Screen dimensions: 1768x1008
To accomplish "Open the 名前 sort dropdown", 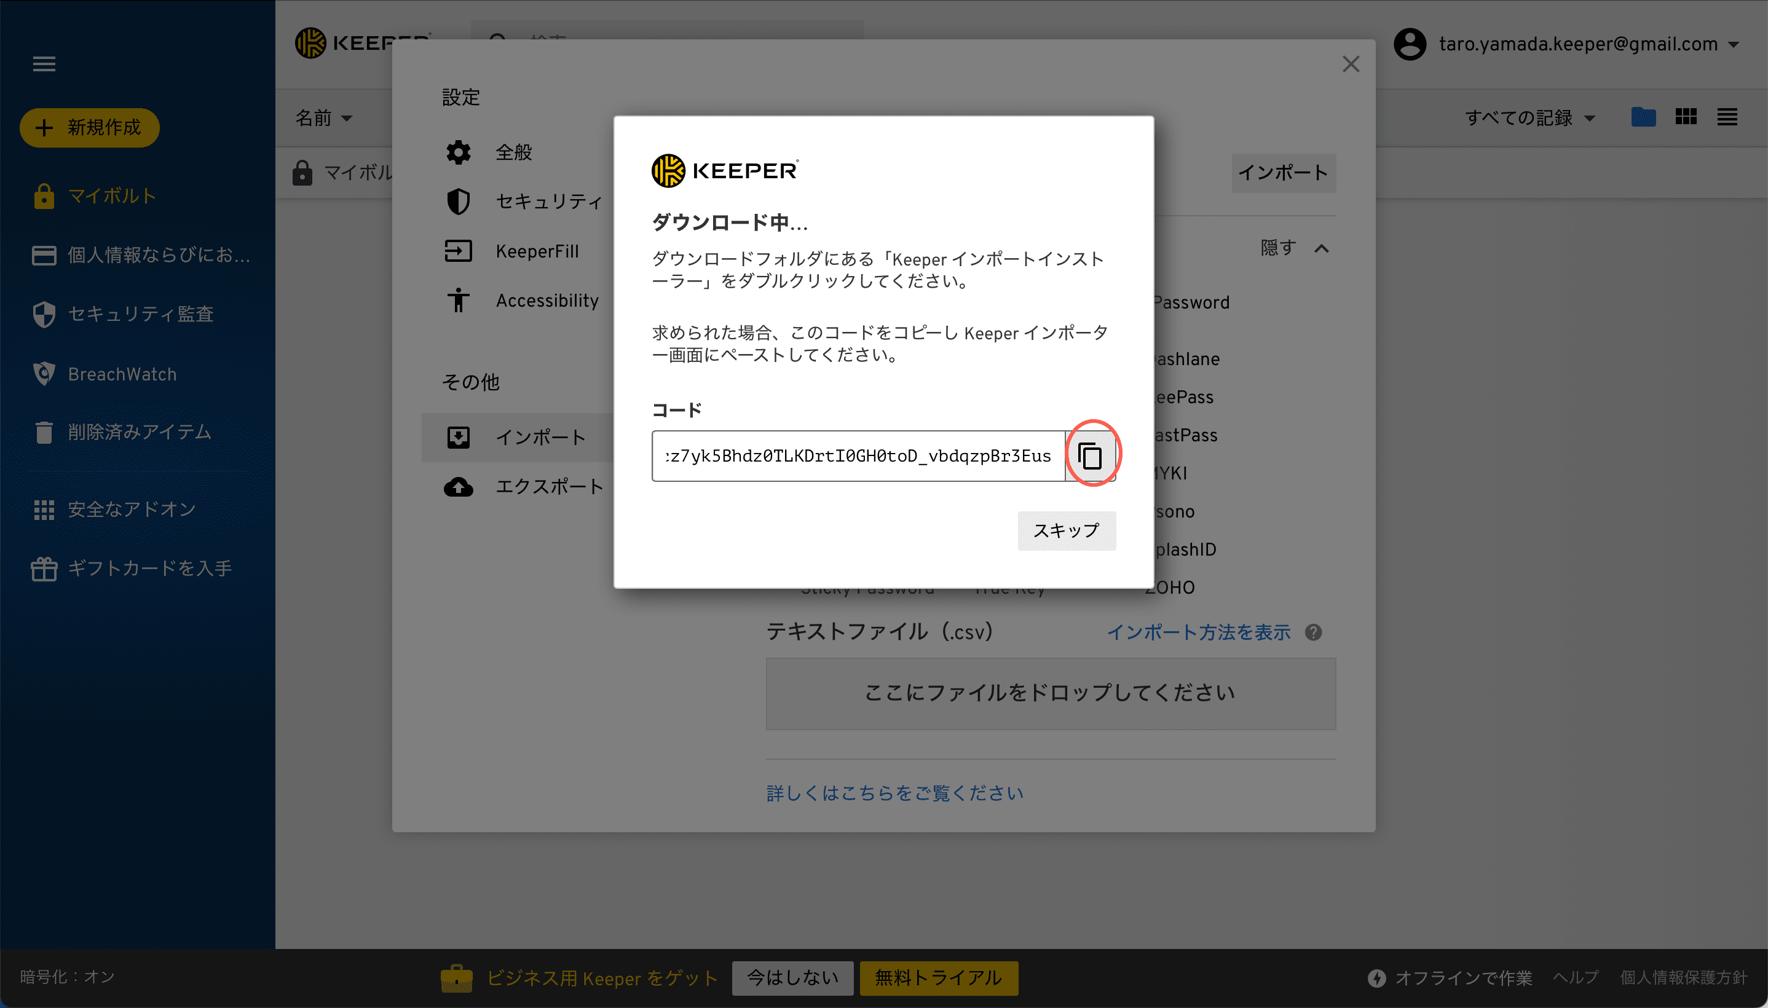I will 324,117.
